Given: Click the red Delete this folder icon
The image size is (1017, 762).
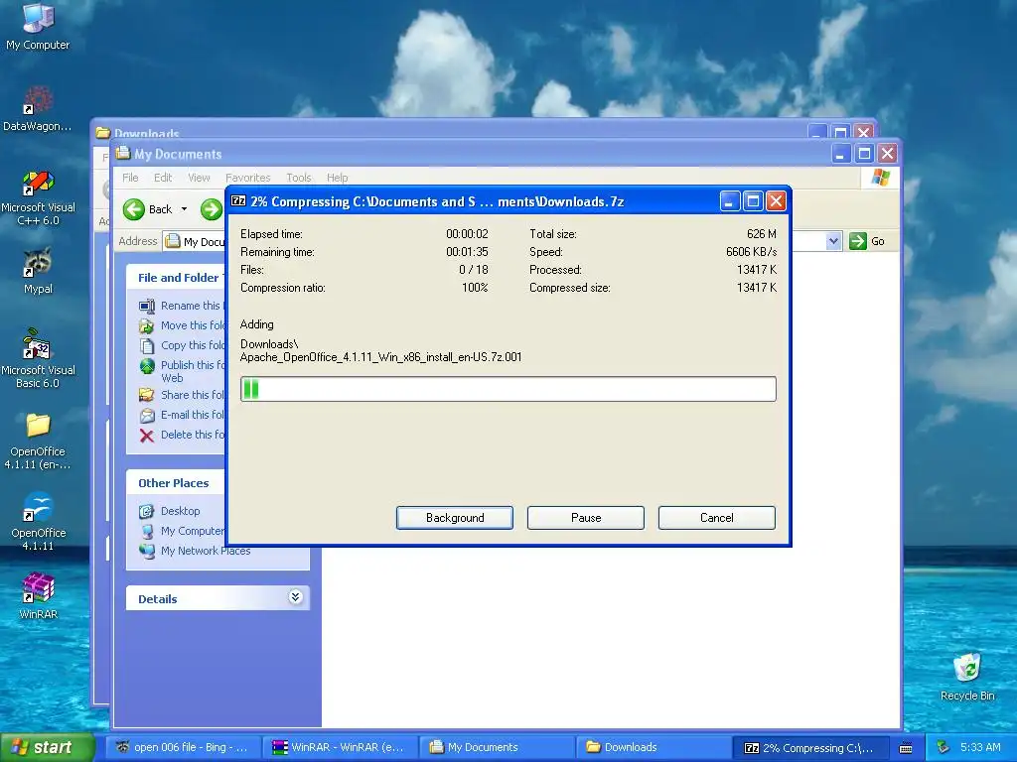Looking at the screenshot, I should (x=147, y=435).
